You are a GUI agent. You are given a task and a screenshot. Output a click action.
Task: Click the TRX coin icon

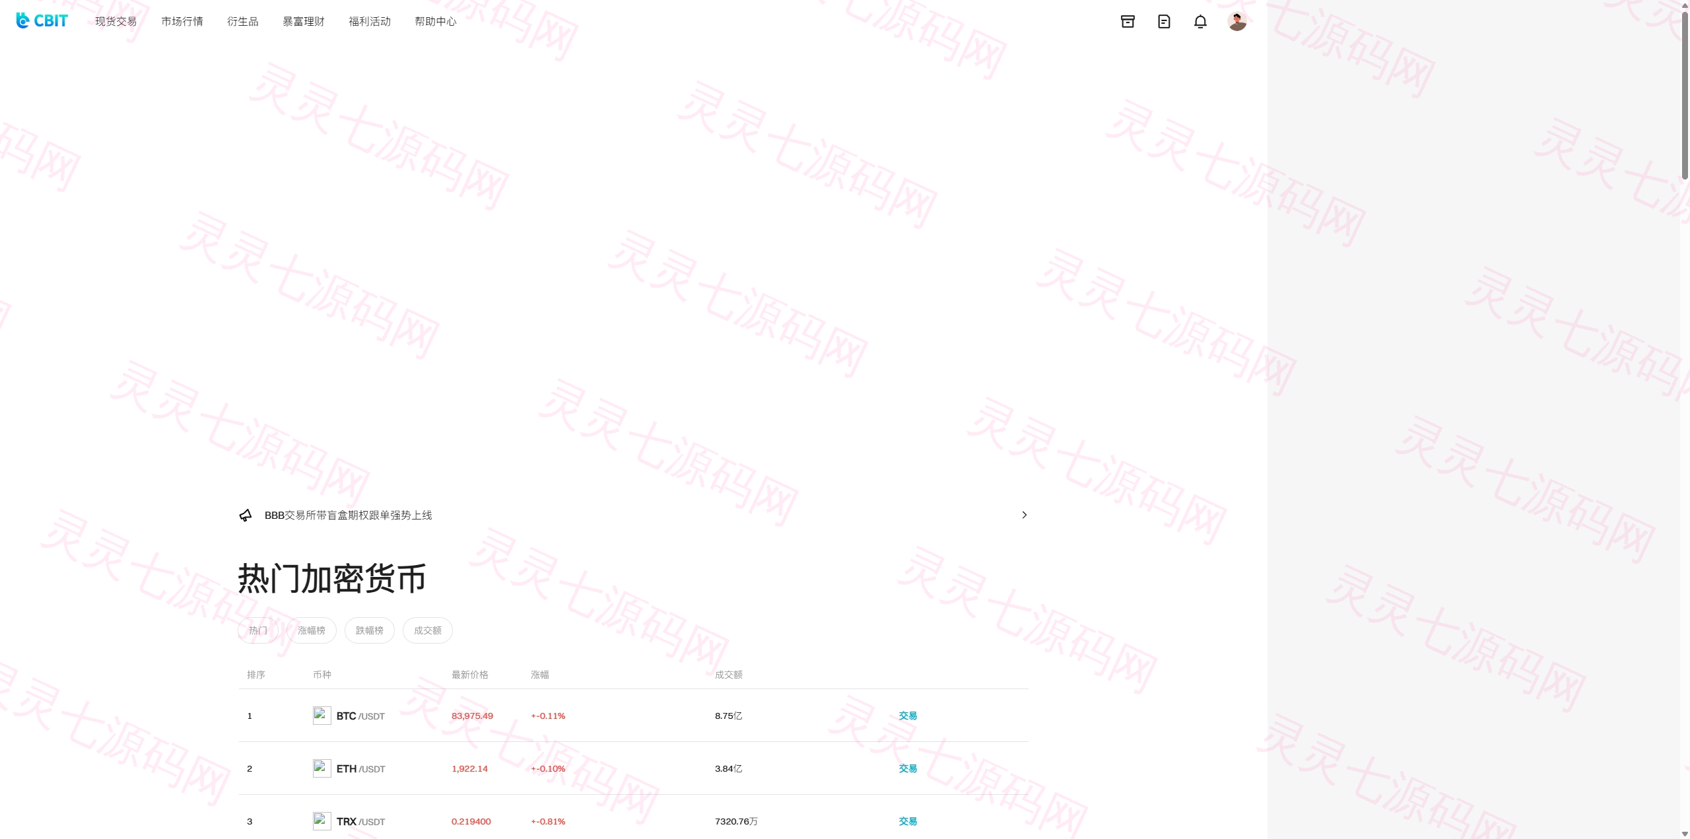pos(321,821)
